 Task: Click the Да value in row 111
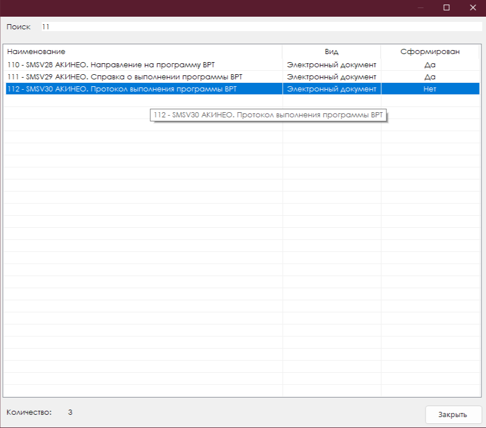click(x=430, y=77)
